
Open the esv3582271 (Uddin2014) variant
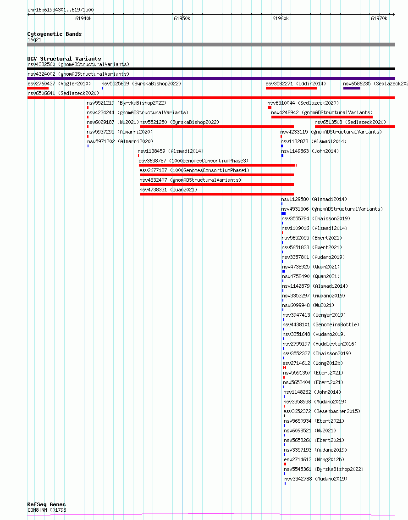(296, 84)
